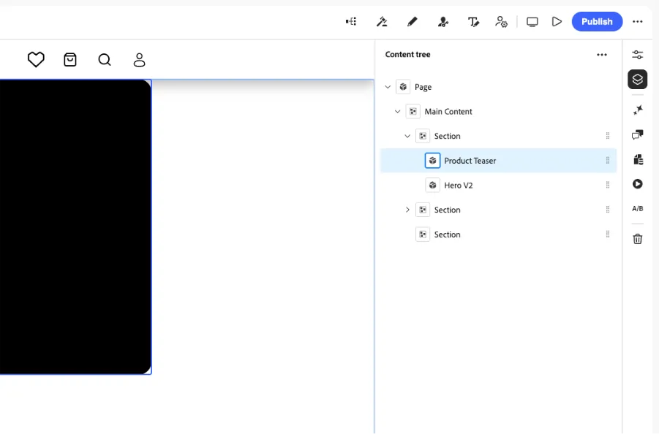Click the Hero V2 row drag handle
The width and height of the screenshot is (659, 434).
(607, 185)
